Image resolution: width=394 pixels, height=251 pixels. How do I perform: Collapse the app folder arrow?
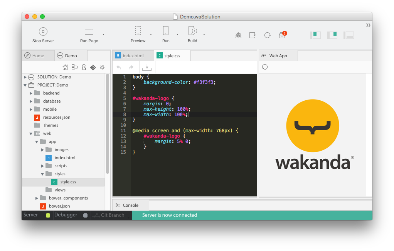(x=37, y=142)
